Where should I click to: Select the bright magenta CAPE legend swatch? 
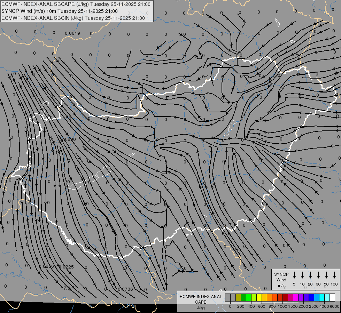pos(296,297)
